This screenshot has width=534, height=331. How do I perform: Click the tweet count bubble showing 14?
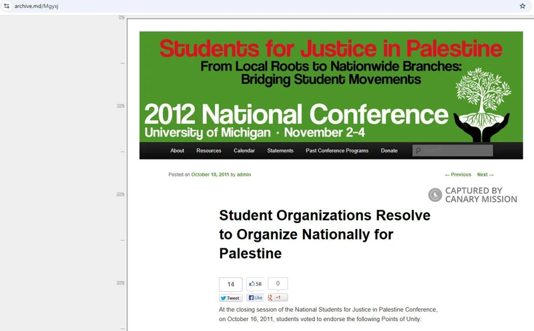[x=230, y=284]
